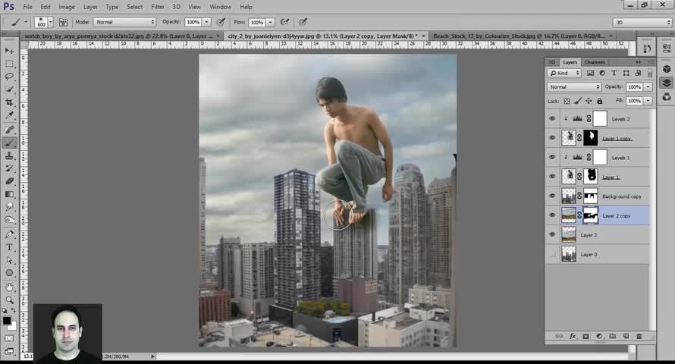The width and height of the screenshot is (675, 364).
Task: Link layers icon in panel footer
Action: click(x=559, y=336)
